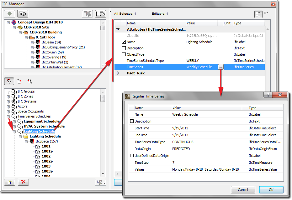Click the CDB-2010 Site icon
Image resolution: width=292 pixels, height=200 pixels.
tap(20, 27)
